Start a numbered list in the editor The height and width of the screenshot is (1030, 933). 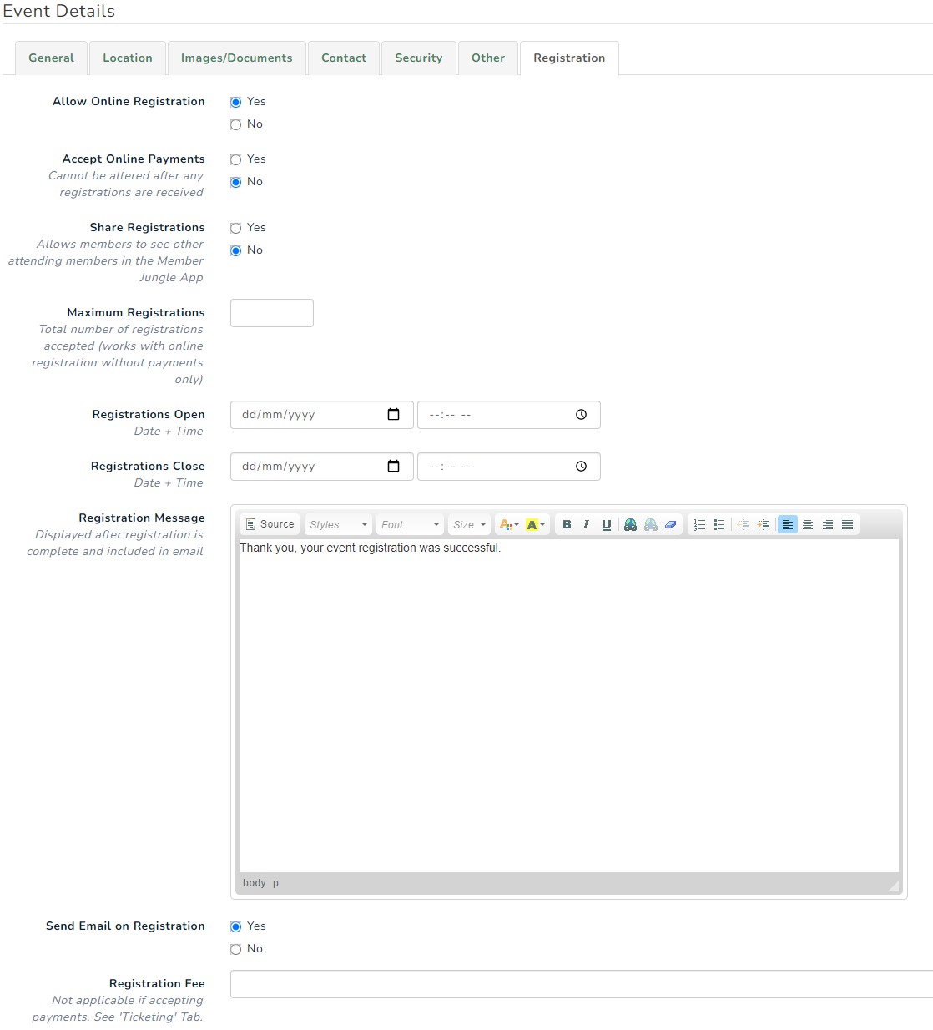[x=699, y=524]
